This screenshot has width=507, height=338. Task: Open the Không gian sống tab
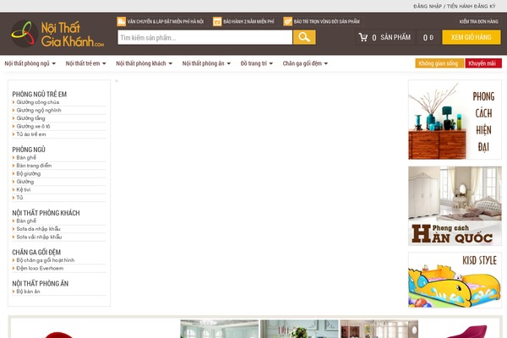pyautogui.click(x=439, y=63)
